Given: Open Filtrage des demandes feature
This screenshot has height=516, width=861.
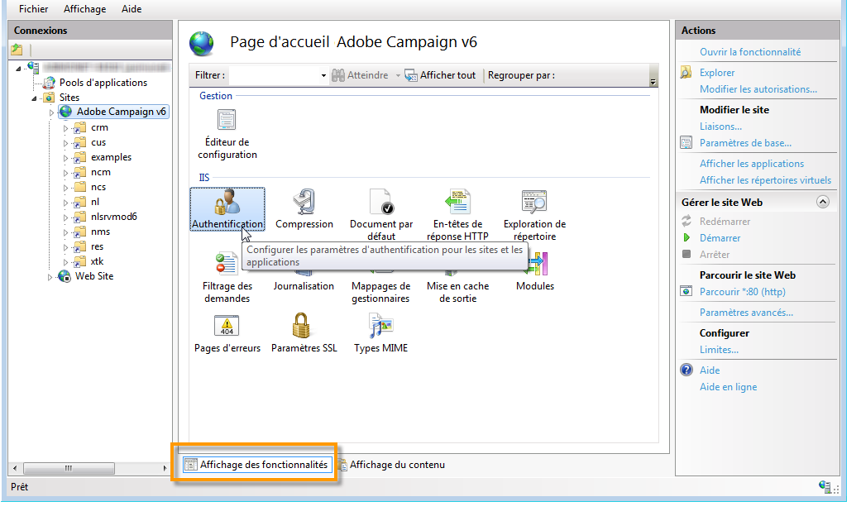Looking at the screenshot, I should tap(227, 278).
